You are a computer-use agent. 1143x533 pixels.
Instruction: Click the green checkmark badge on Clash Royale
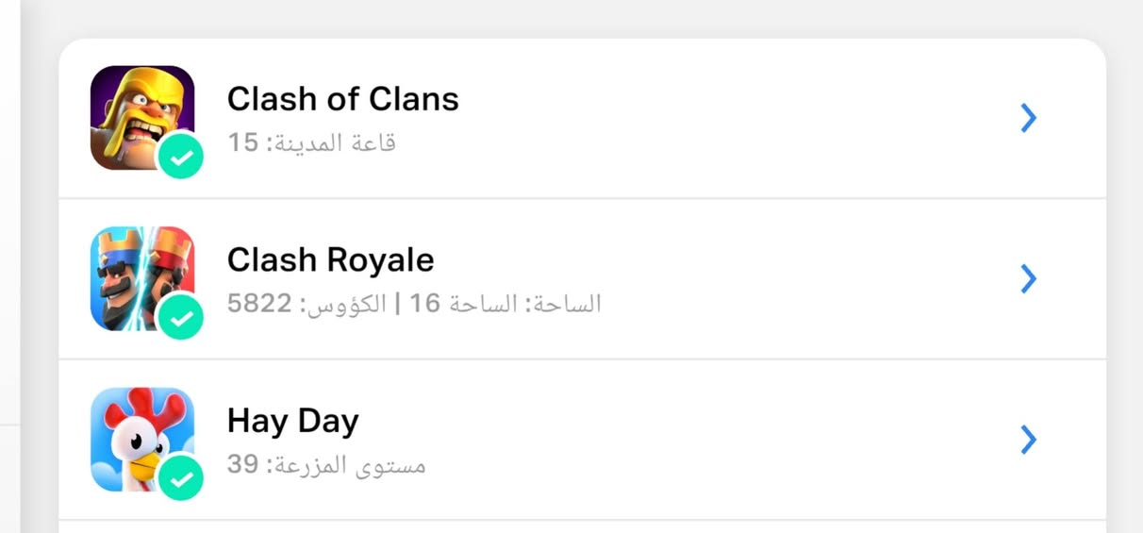pyautogui.click(x=181, y=319)
